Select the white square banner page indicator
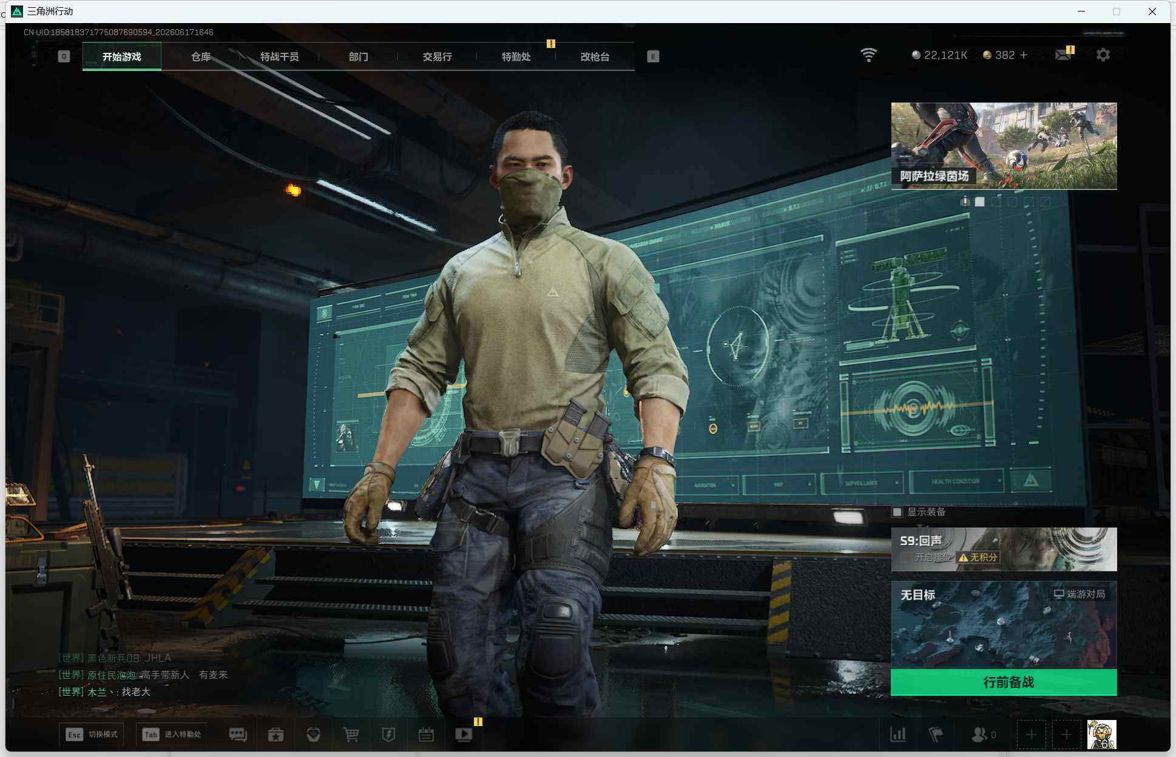 tap(979, 202)
